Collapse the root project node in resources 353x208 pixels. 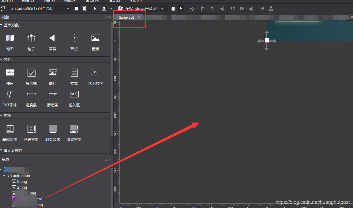[x=1, y=169]
